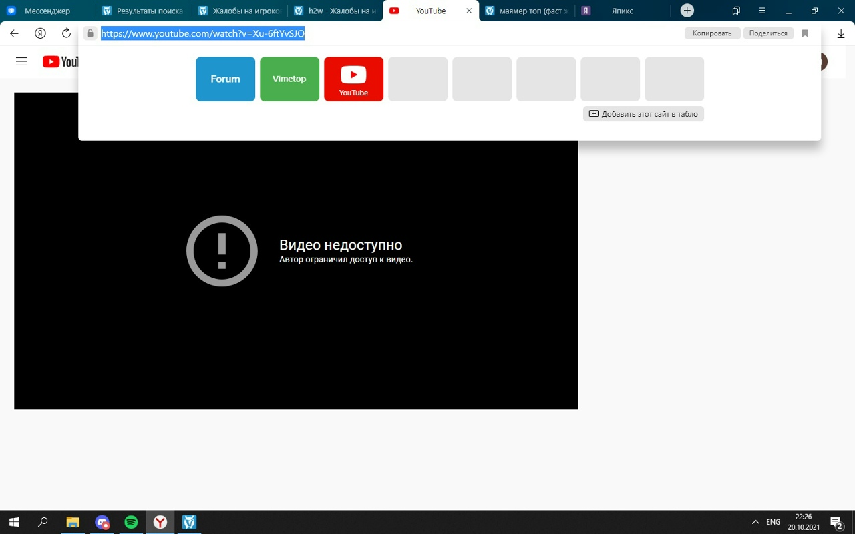Click the Поделиться button
Image resolution: width=855 pixels, height=534 pixels.
pyautogui.click(x=767, y=33)
